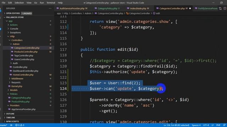Image resolution: width=227 pixels, height=127 pixels.
Task: Expand the Auth folder
Action: 15,63
